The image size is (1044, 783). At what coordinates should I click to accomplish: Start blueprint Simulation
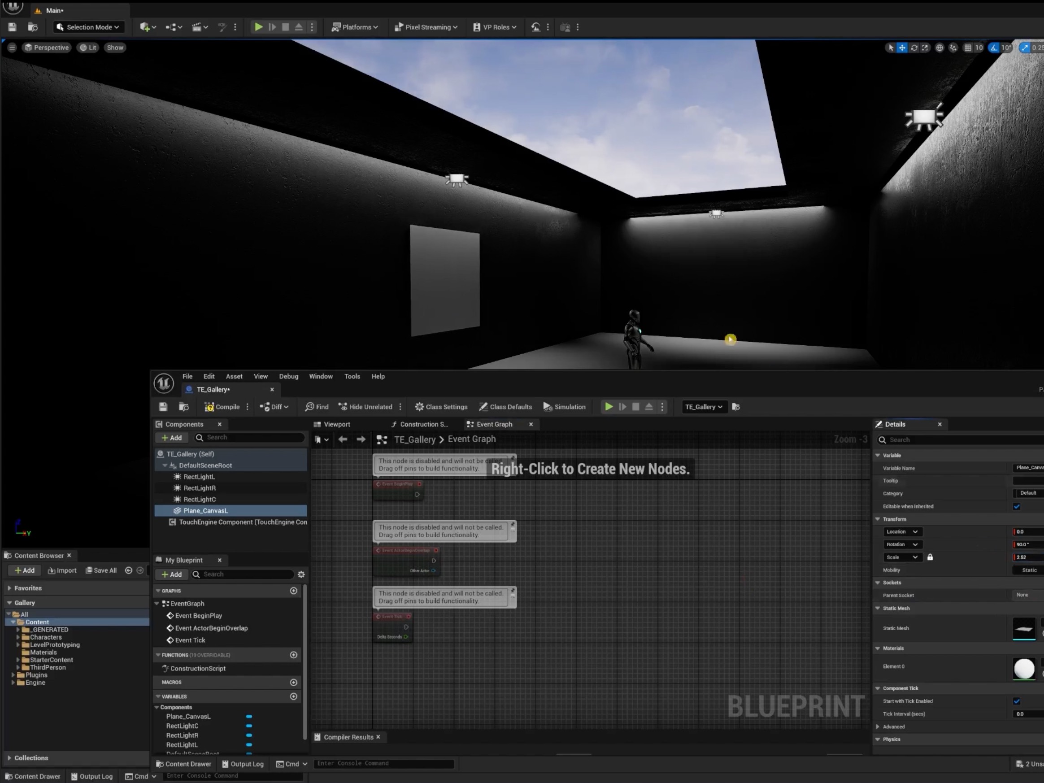(x=564, y=407)
